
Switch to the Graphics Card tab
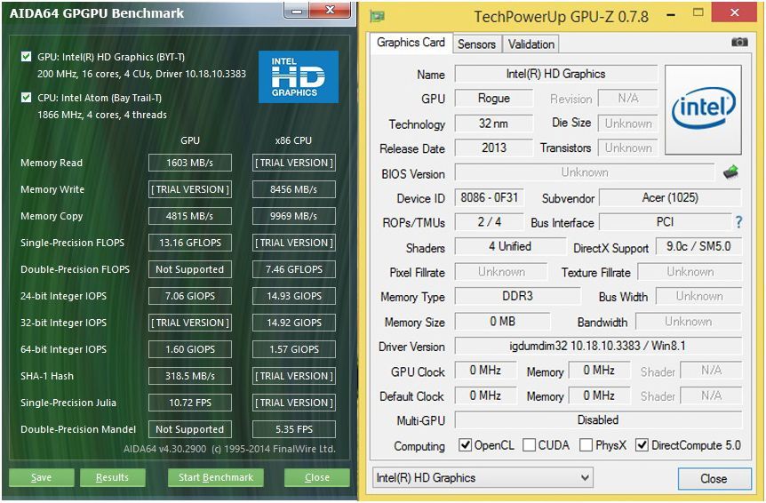411,43
